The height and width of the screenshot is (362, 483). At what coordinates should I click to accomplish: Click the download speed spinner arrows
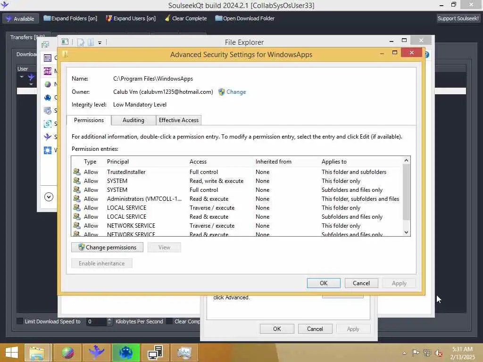(109, 321)
